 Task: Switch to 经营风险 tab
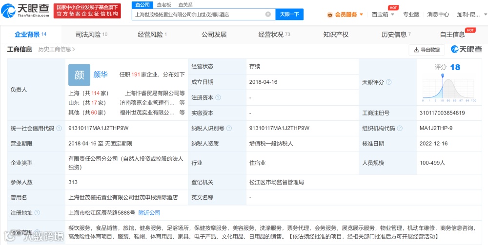pyautogui.click(x=152, y=35)
